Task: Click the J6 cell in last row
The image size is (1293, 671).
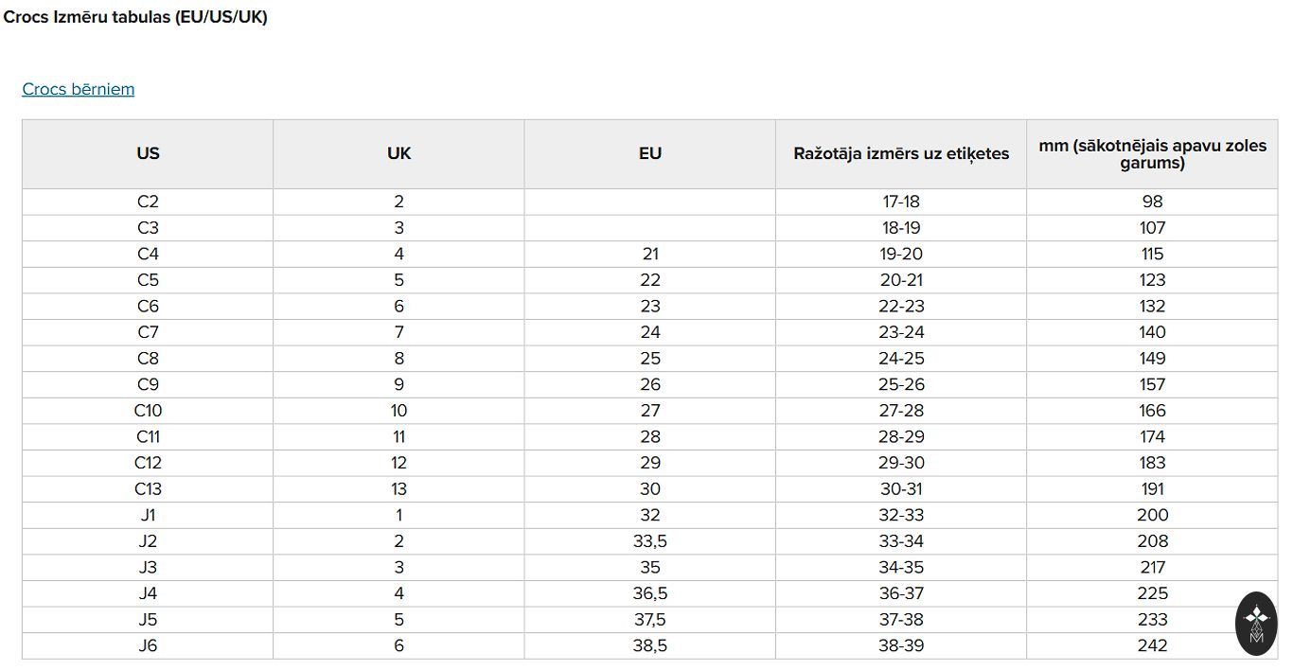Action: 148,645
